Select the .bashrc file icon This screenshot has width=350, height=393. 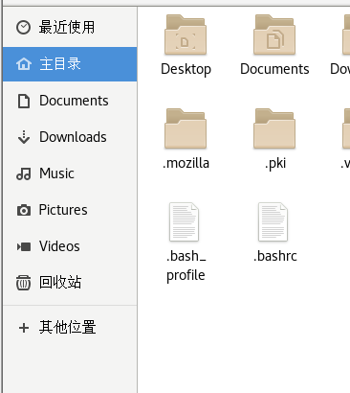pyautogui.click(x=273, y=221)
